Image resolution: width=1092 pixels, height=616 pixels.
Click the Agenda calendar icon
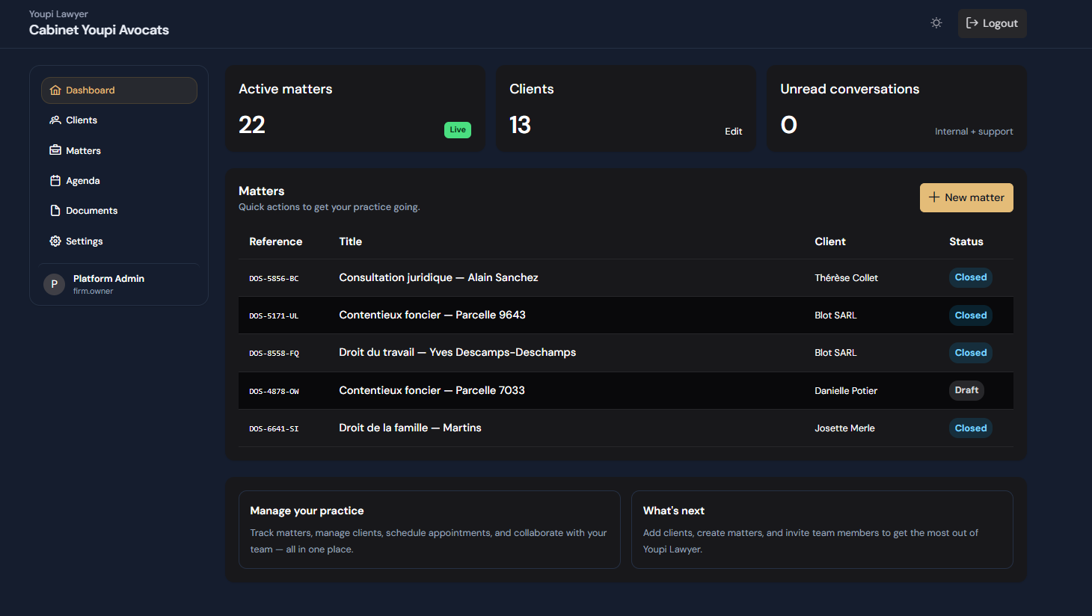pos(55,181)
